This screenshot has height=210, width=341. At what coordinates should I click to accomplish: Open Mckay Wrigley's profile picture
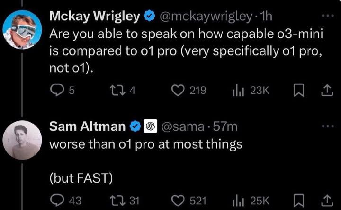click(x=22, y=31)
